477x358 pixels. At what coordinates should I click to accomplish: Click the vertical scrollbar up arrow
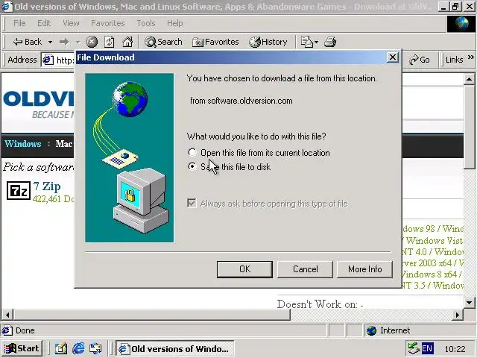(x=469, y=80)
